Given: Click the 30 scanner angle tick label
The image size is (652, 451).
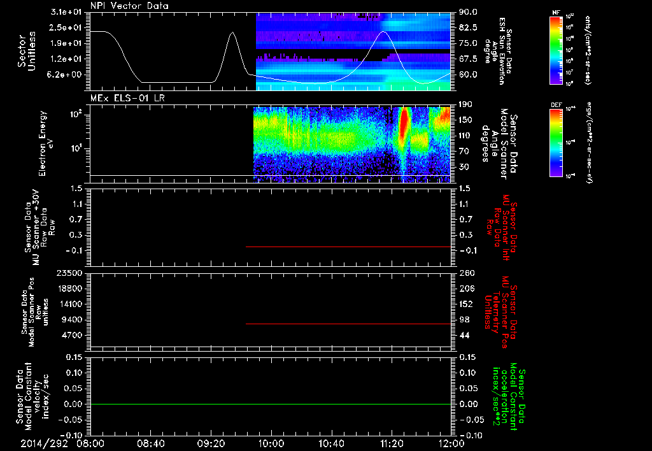Looking at the screenshot, I should [464, 168].
